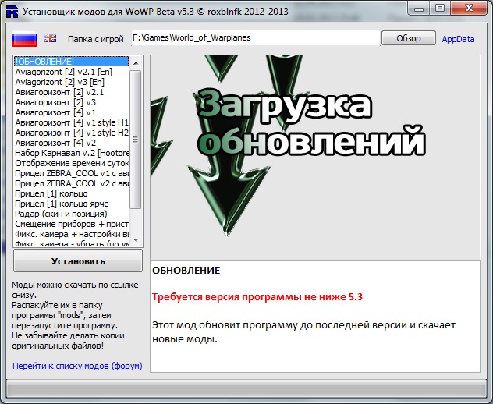Select Авиагоризонт [2] v2.1 mod
The height and width of the screenshot is (404, 493).
click(71, 92)
